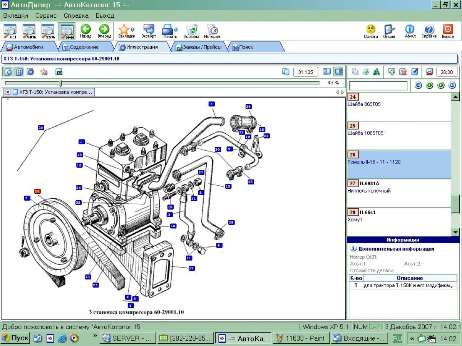Click the Справка help icon in toolbar
Viewport: 462px width, 346px height.
(429, 31)
